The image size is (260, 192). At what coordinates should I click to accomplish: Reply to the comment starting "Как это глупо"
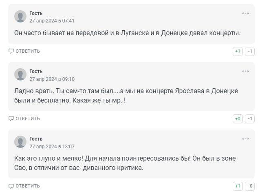24,186
